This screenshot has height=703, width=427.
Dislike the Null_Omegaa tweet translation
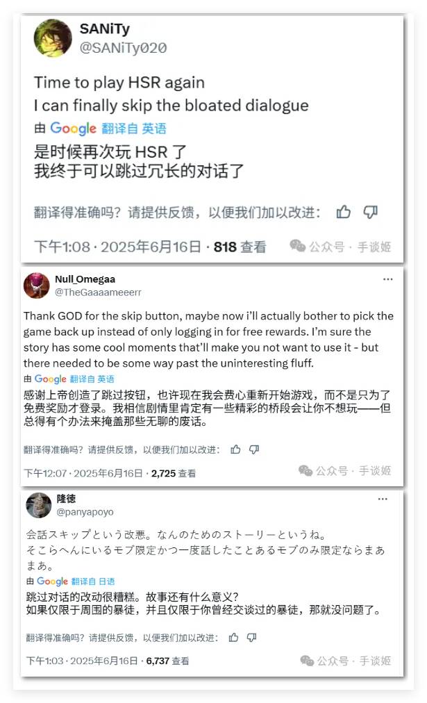pos(254,449)
